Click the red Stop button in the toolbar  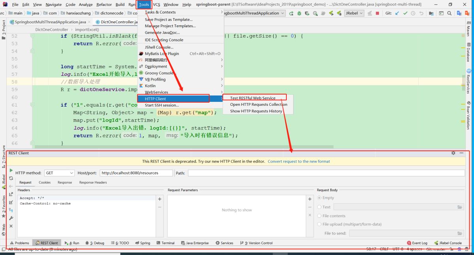tap(377, 13)
